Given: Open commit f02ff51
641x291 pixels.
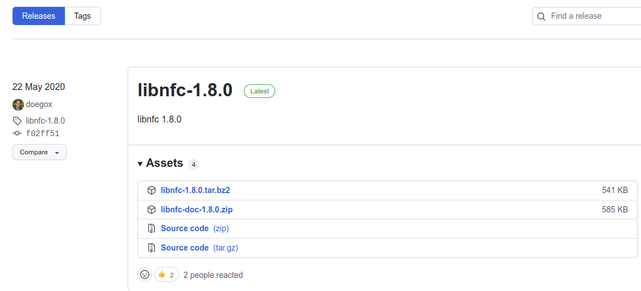Looking at the screenshot, I should [43, 134].
